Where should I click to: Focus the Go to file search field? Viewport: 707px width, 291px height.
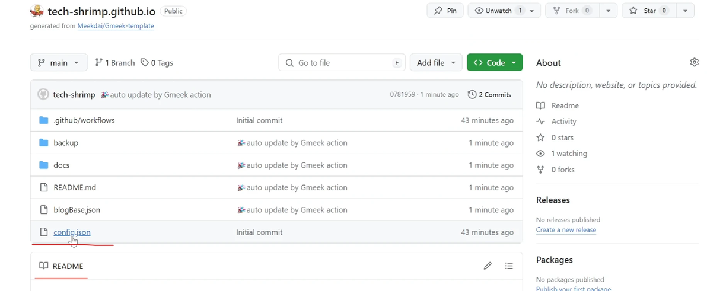point(342,63)
